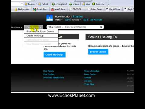Open the echosplanet toolbar shortcut
This screenshot has height=109, width=145.
point(60,4)
